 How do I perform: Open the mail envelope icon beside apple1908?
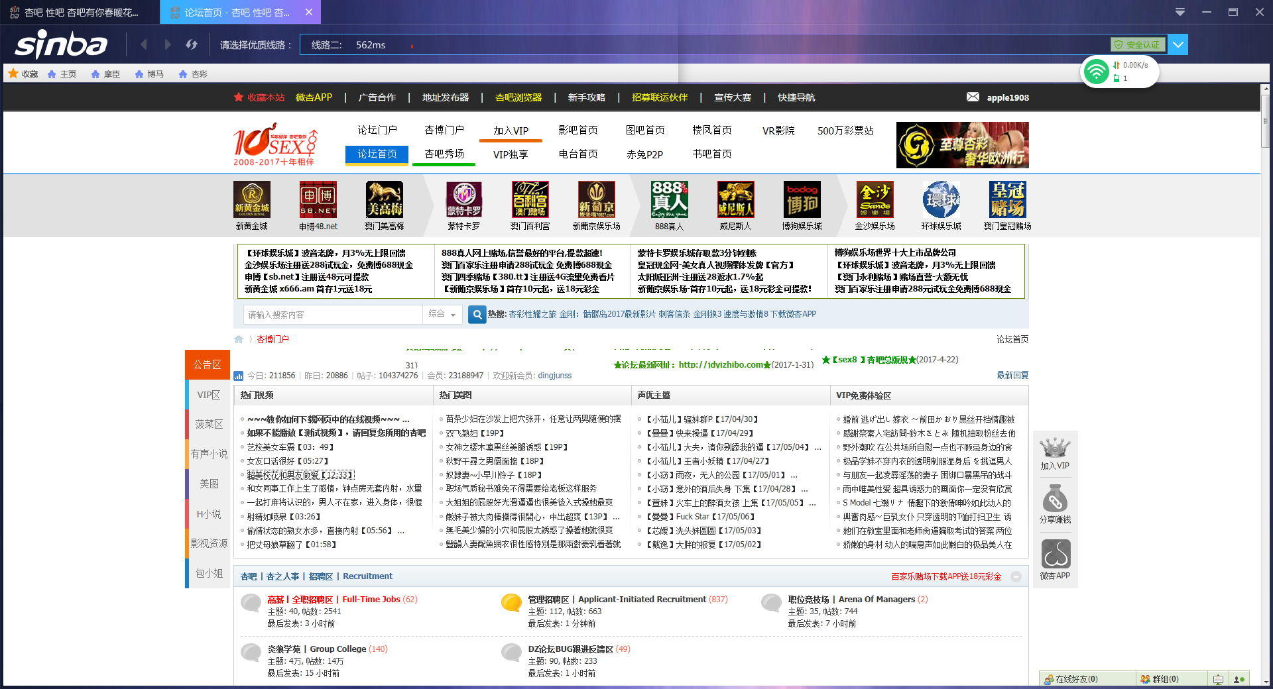[x=973, y=97]
